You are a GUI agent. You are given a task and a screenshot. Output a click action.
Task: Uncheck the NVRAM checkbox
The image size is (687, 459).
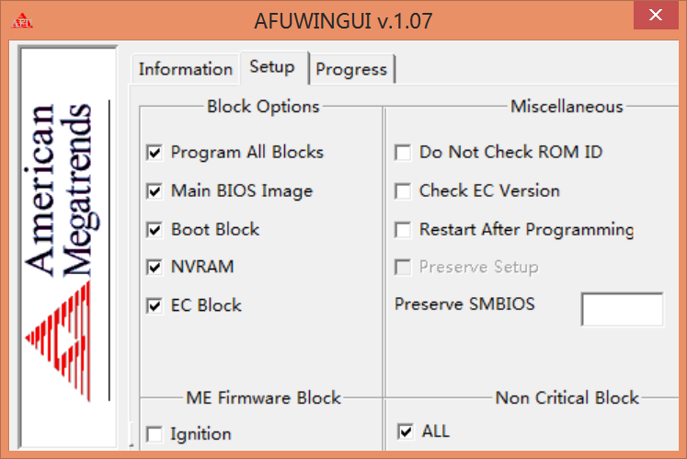(155, 268)
